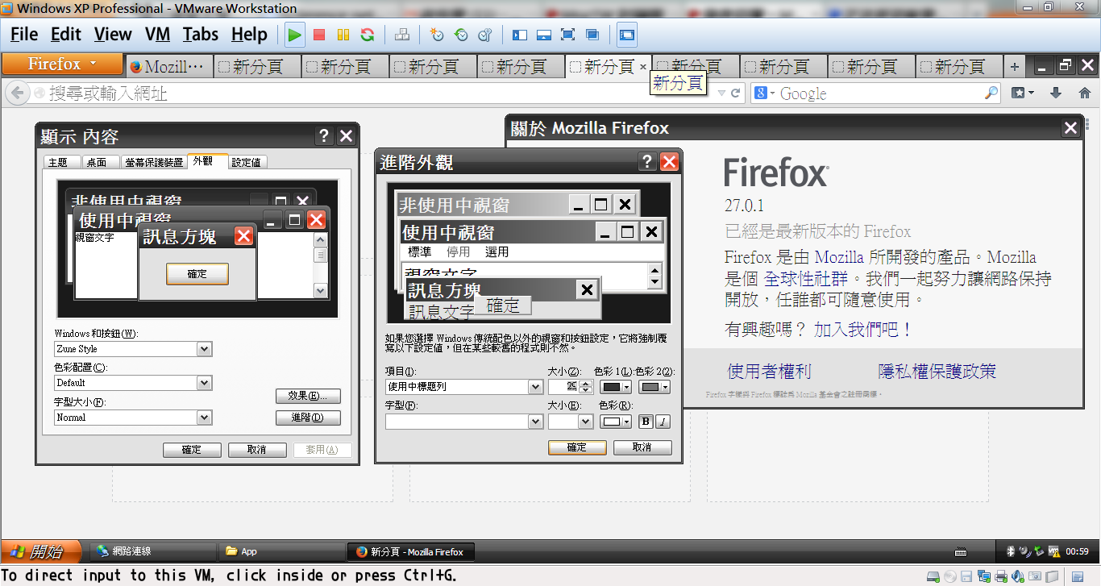Take a snapshot of the VM

pyautogui.click(x=436, y=35)
